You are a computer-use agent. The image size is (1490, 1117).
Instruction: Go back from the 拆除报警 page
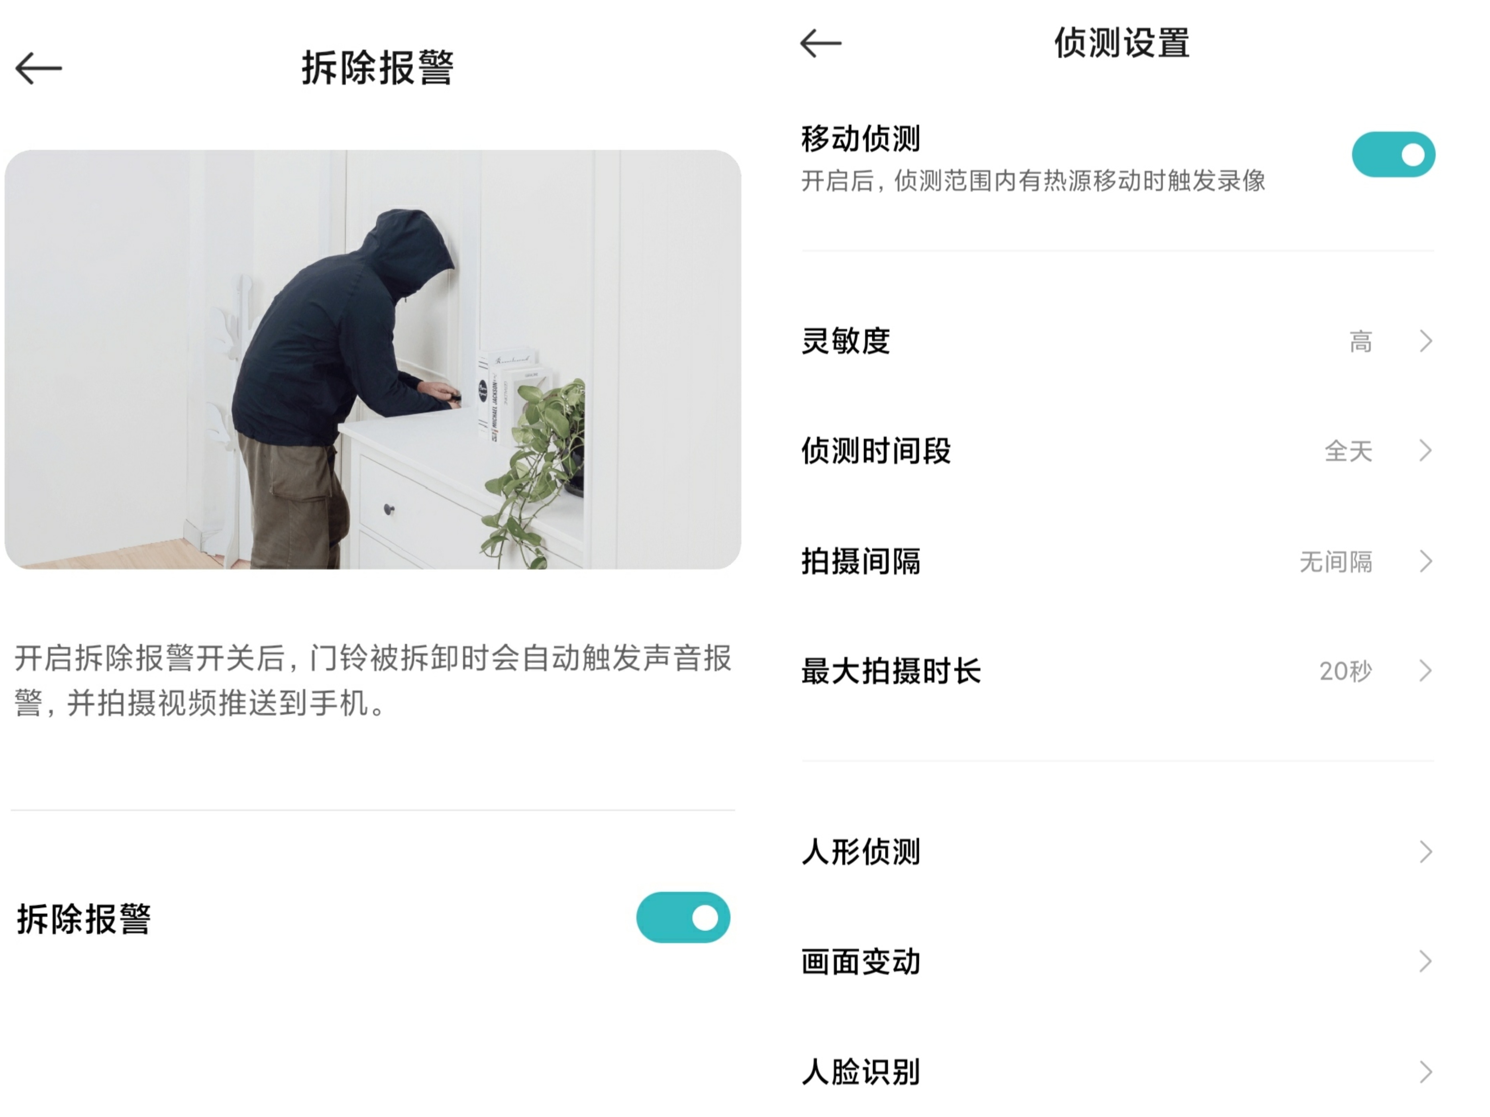[x=38, y=68]
